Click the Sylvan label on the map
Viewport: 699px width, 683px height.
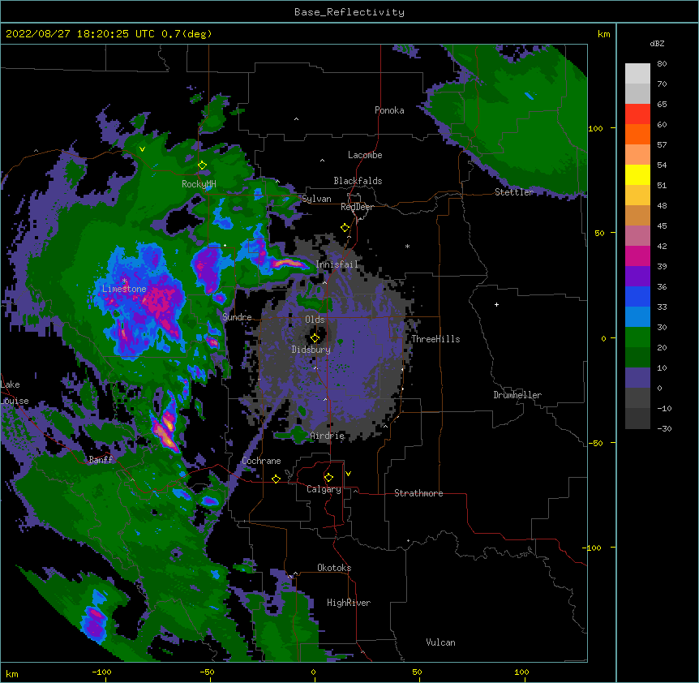pos(316,199)
